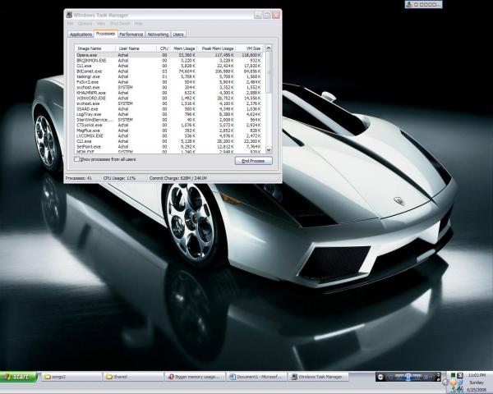Screen dimensions: 493x394
Task: Select svchost.exe row with 1,516 K memory
Action: (170, 103)
